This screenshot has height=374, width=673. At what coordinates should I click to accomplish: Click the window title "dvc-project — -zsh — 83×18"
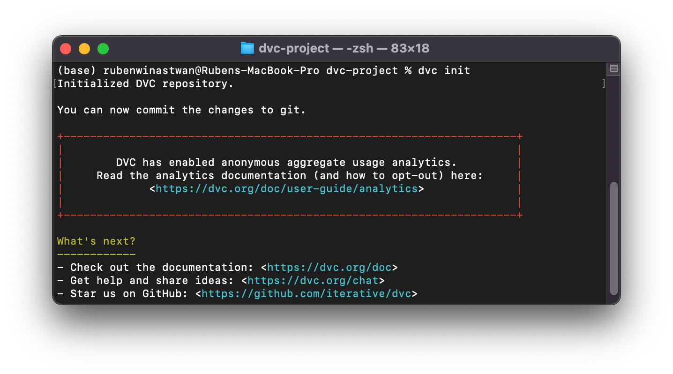(344, 48)
